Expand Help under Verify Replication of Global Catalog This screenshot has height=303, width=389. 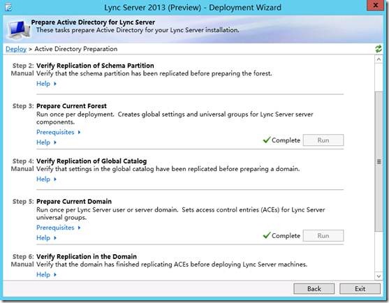tap(46, 179)
